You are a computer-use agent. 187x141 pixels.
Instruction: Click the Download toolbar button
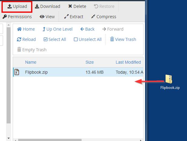coord(47,6)
